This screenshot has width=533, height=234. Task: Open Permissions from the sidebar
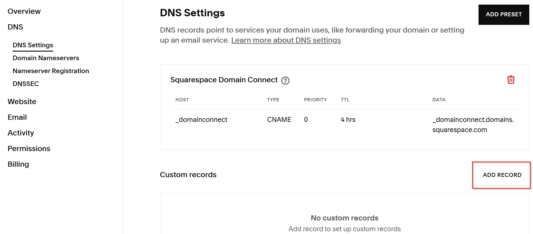point(29,149)
